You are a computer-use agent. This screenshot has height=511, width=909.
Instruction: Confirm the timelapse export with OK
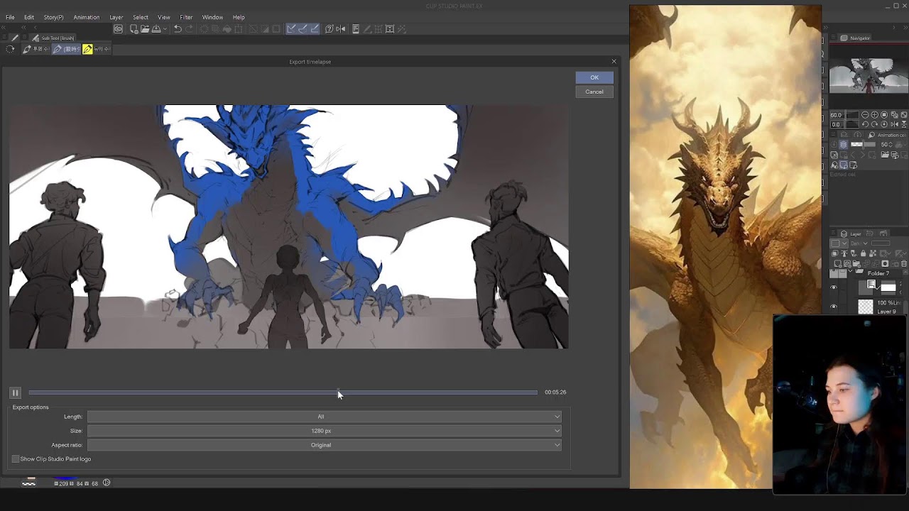tap(594, 77)
